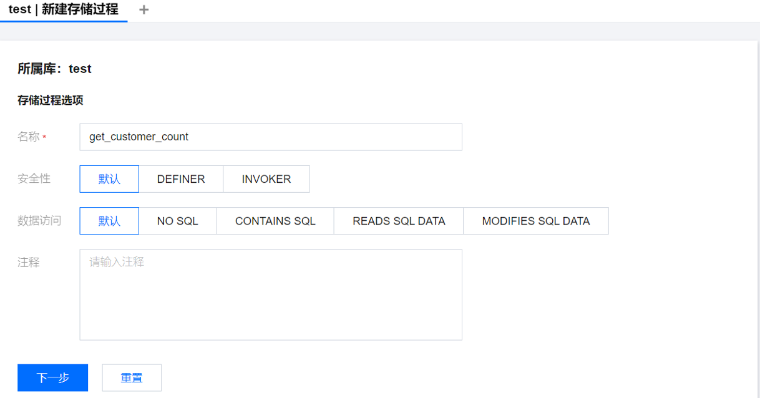Click the 名称 field label
Image resolution: width=760 pixels, height=398 pixels.
point(29,137)
